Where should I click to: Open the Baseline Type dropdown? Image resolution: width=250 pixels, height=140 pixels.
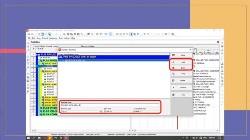point(100,112)
